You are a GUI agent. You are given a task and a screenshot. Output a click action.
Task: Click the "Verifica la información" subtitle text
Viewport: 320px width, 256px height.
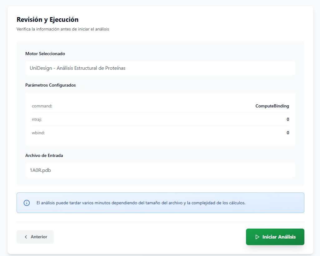pos(62,29)
